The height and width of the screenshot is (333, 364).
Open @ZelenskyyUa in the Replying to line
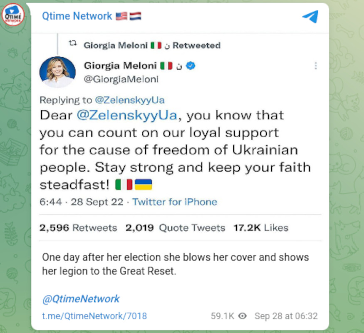tap(129, 100)
